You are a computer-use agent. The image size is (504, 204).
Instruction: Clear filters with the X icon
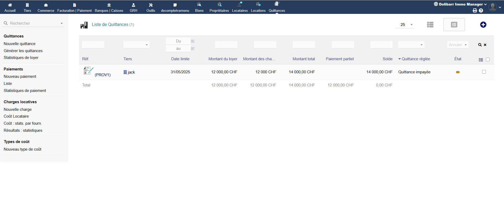485,45
